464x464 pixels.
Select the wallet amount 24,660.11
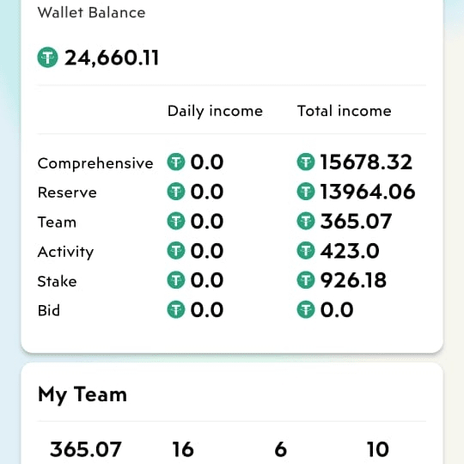coord(112,58)
